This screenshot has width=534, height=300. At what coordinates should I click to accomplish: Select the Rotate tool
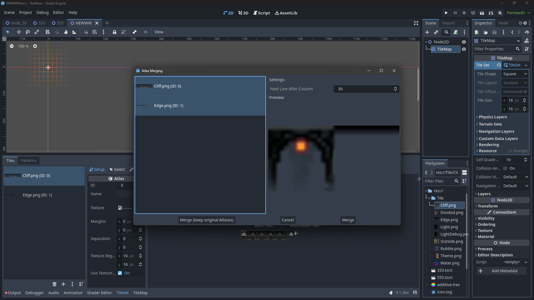point(28,32)
